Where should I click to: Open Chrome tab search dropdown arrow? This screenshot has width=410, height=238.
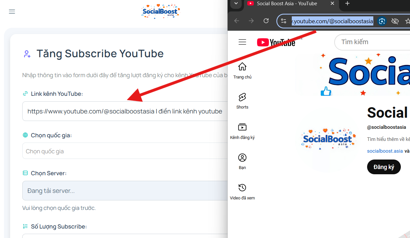coord(236,4)
